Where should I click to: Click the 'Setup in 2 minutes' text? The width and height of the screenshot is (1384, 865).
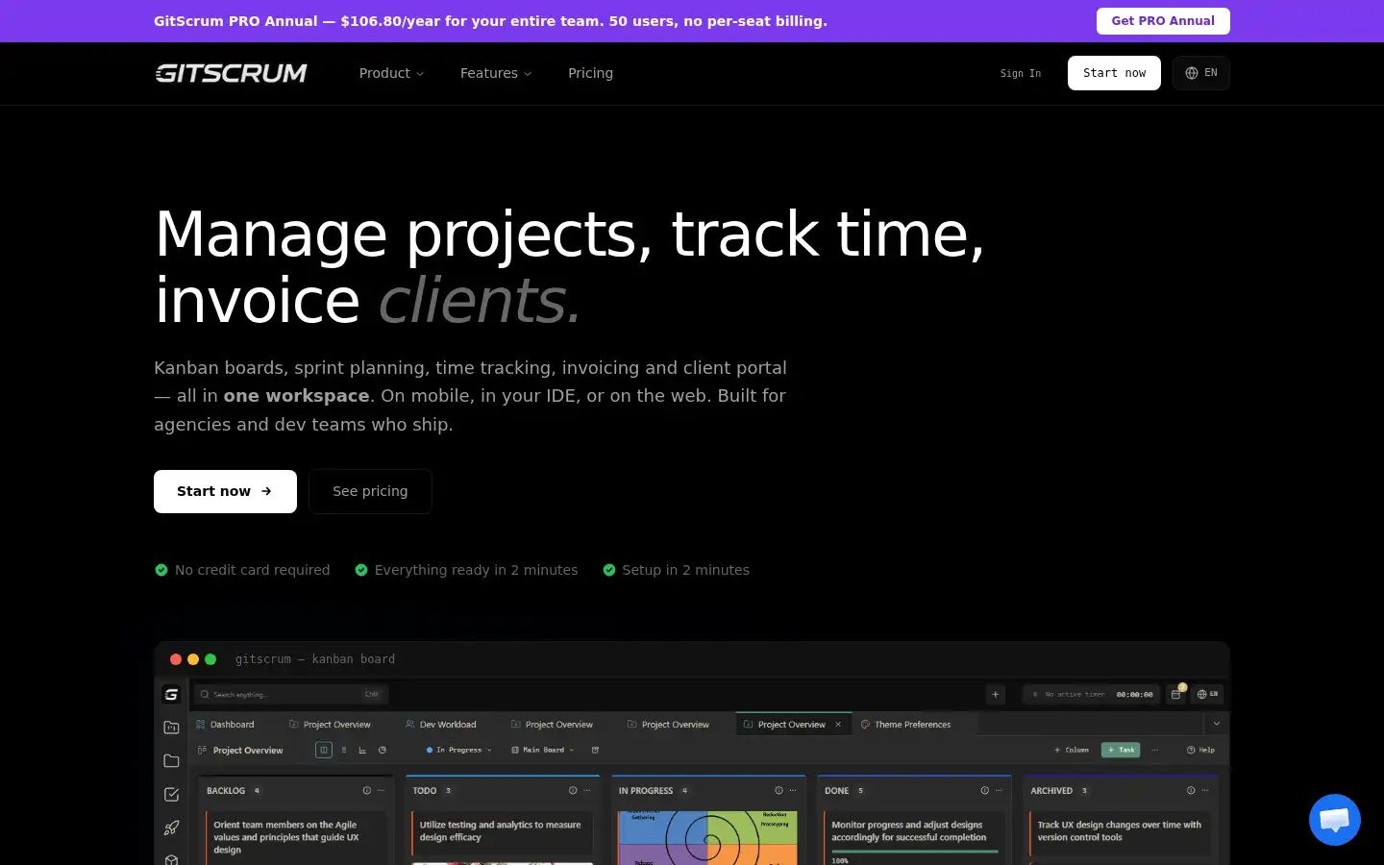(x=686, y=570)
